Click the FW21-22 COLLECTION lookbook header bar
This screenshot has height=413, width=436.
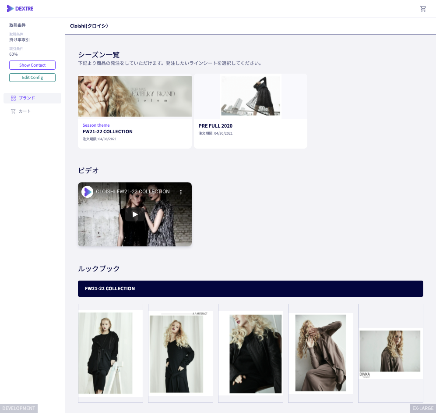tap(250, 288)
